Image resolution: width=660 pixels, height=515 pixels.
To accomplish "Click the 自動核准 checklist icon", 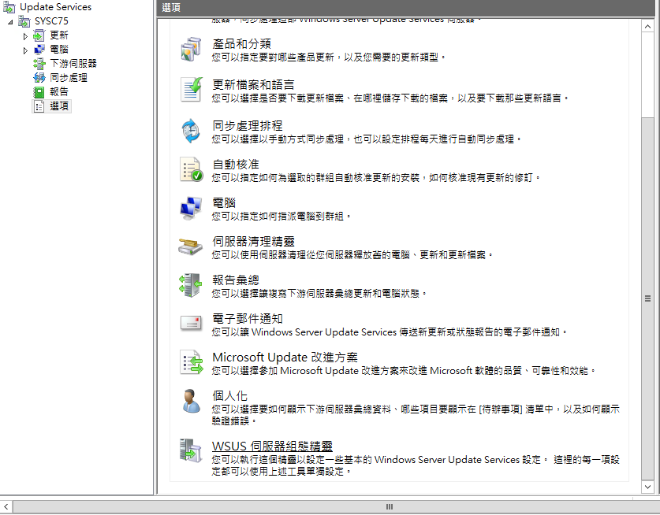I will coord(191,169).
